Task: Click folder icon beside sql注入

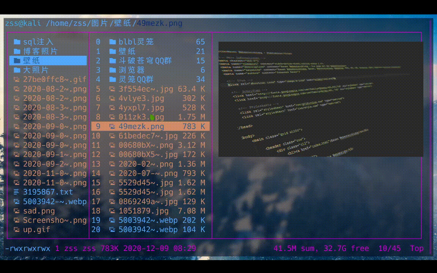Action: 17,42
